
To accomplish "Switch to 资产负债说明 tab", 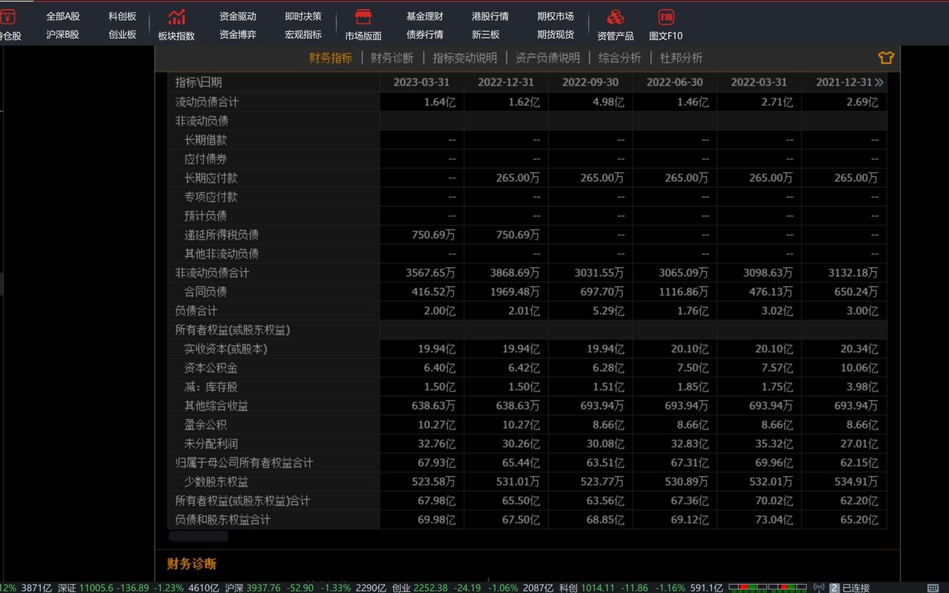I will 547,58.
